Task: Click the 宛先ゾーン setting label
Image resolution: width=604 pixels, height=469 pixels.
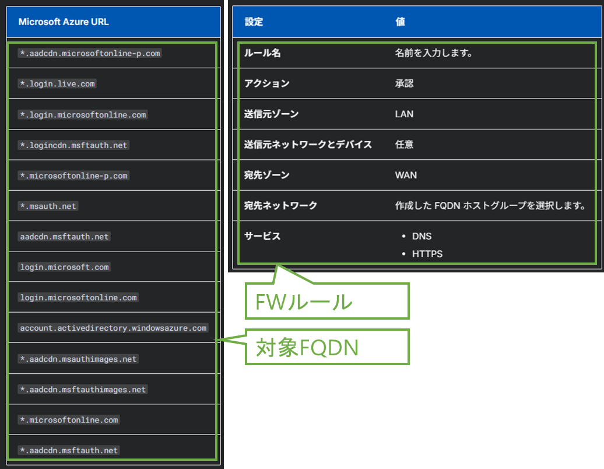Action: click(x=266, y=174)
